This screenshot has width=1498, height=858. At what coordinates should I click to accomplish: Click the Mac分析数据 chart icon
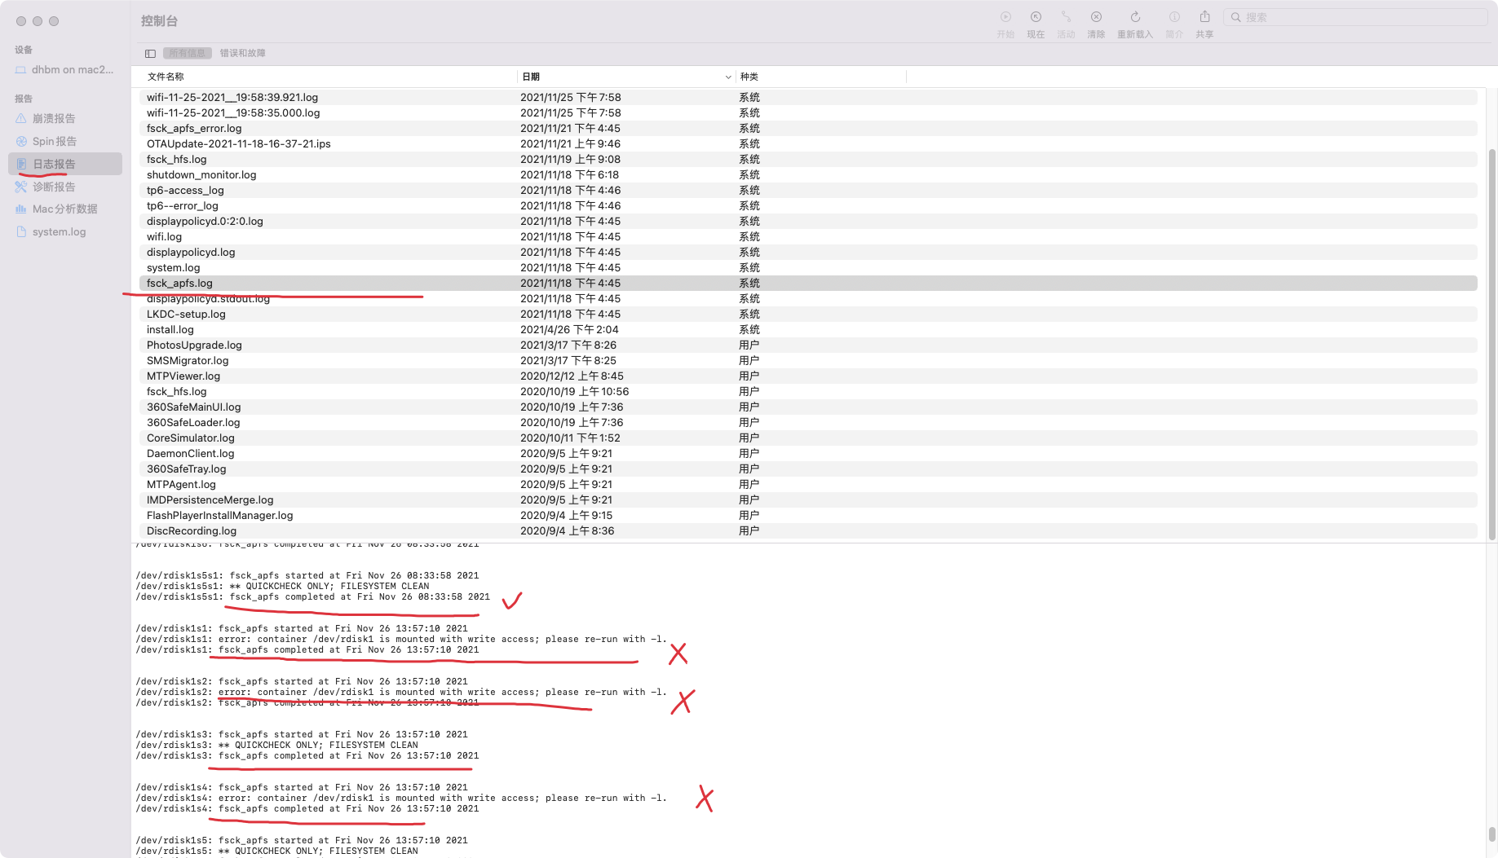(x=21, y=209)
